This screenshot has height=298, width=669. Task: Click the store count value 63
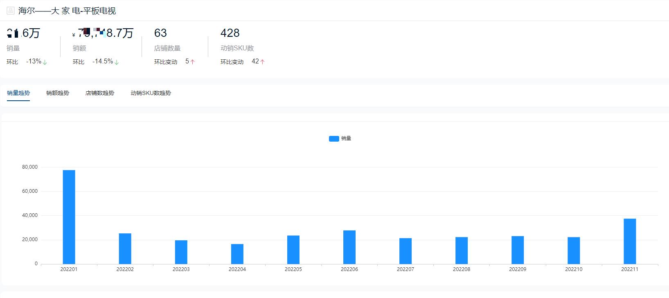[x=160, y=33]
